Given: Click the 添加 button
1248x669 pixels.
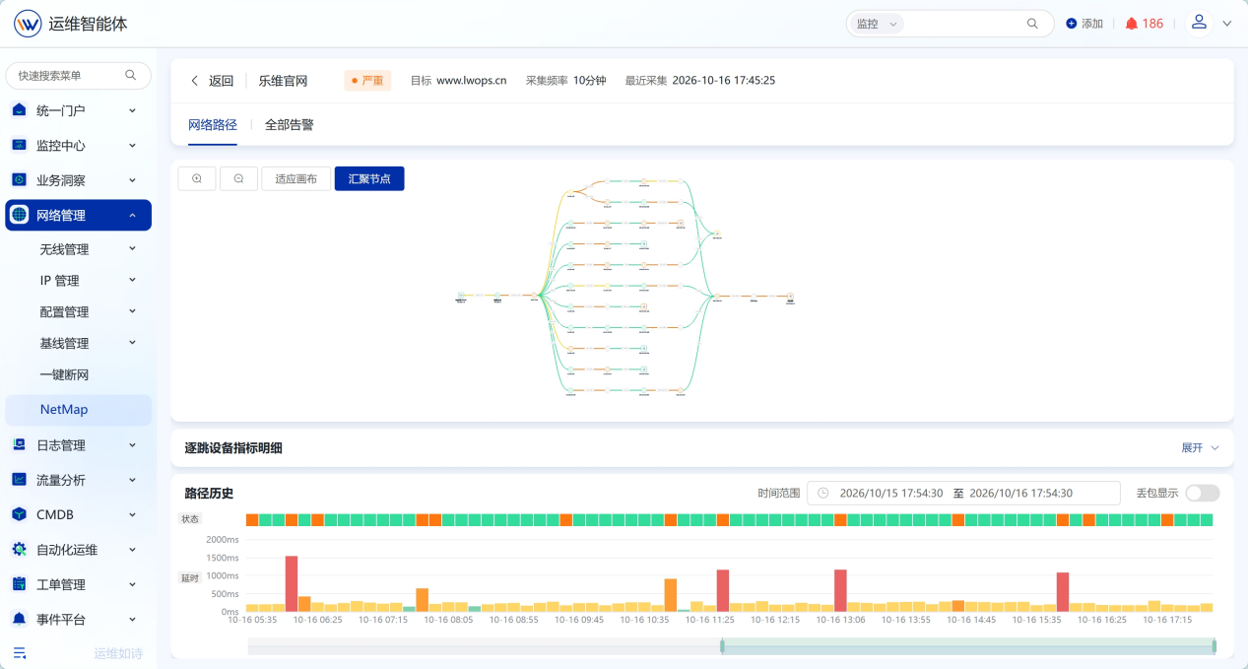Looking at the screenshot, I should [1084, 24].
